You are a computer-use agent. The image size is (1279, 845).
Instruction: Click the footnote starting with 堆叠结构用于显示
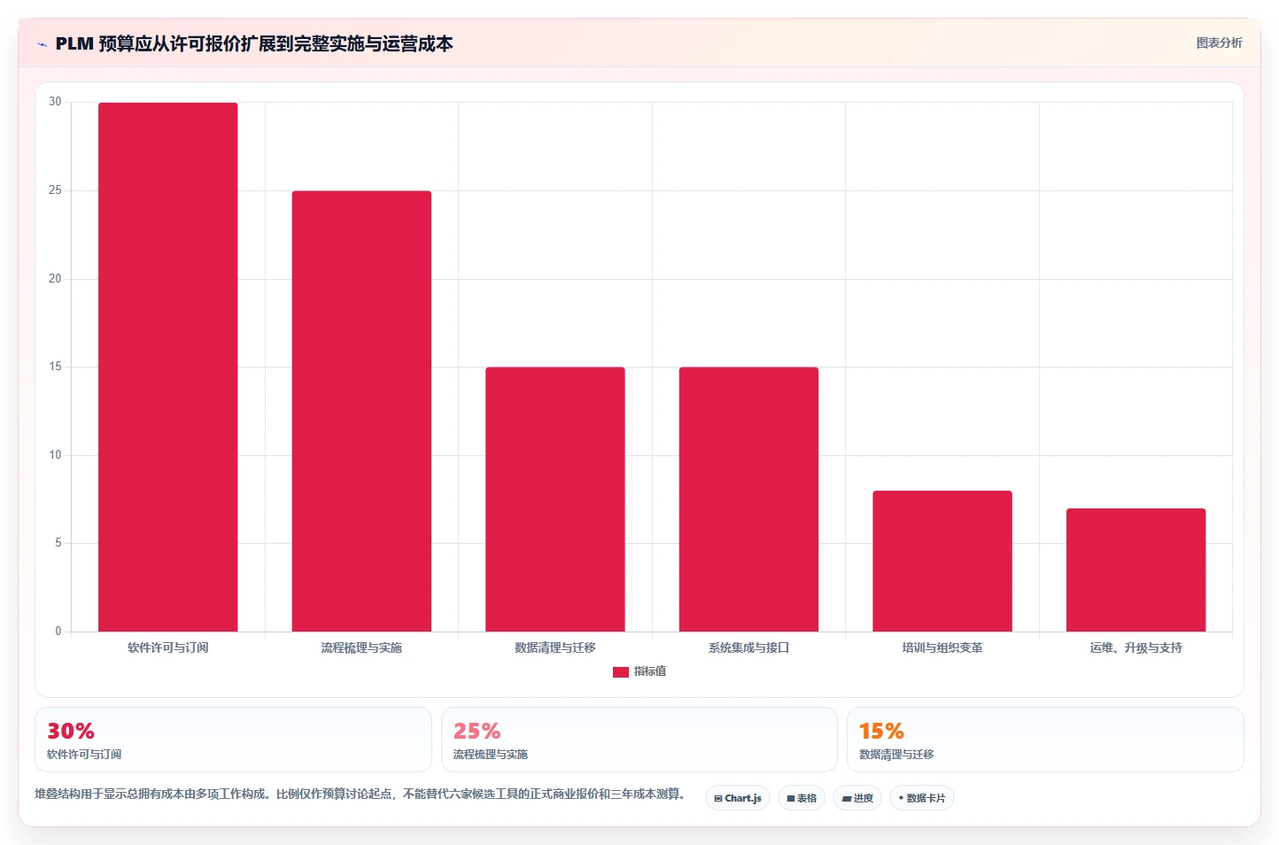360,794
